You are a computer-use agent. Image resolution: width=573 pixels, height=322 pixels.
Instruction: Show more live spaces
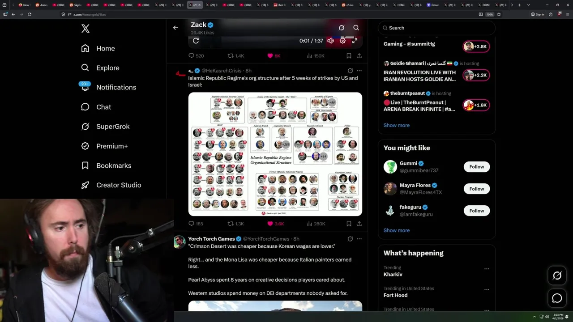pyautogui.click(x=396, y=125)
